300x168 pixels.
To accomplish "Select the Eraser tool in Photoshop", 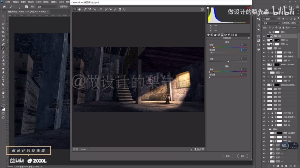I will [3, 60].
